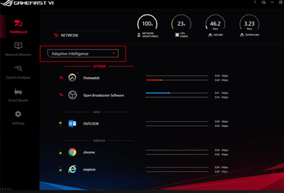Viewport: 284px width, 193px height.
Task: Change priority arrows for chrome
Action: (60, 152)
